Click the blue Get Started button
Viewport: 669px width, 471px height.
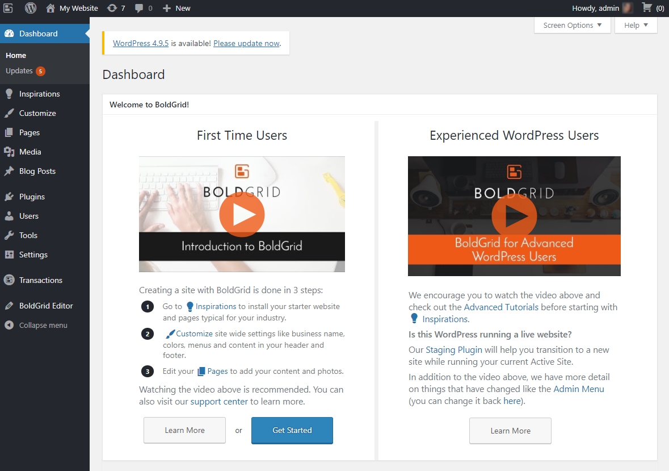(292, 431)
